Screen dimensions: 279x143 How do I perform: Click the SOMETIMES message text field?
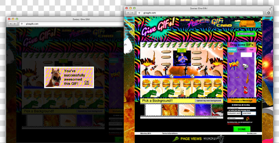[249, 113]
